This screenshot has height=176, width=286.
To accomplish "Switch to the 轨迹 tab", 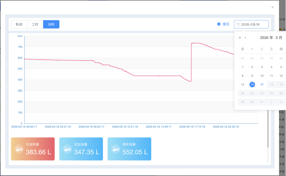I will (x=19, y=24).
